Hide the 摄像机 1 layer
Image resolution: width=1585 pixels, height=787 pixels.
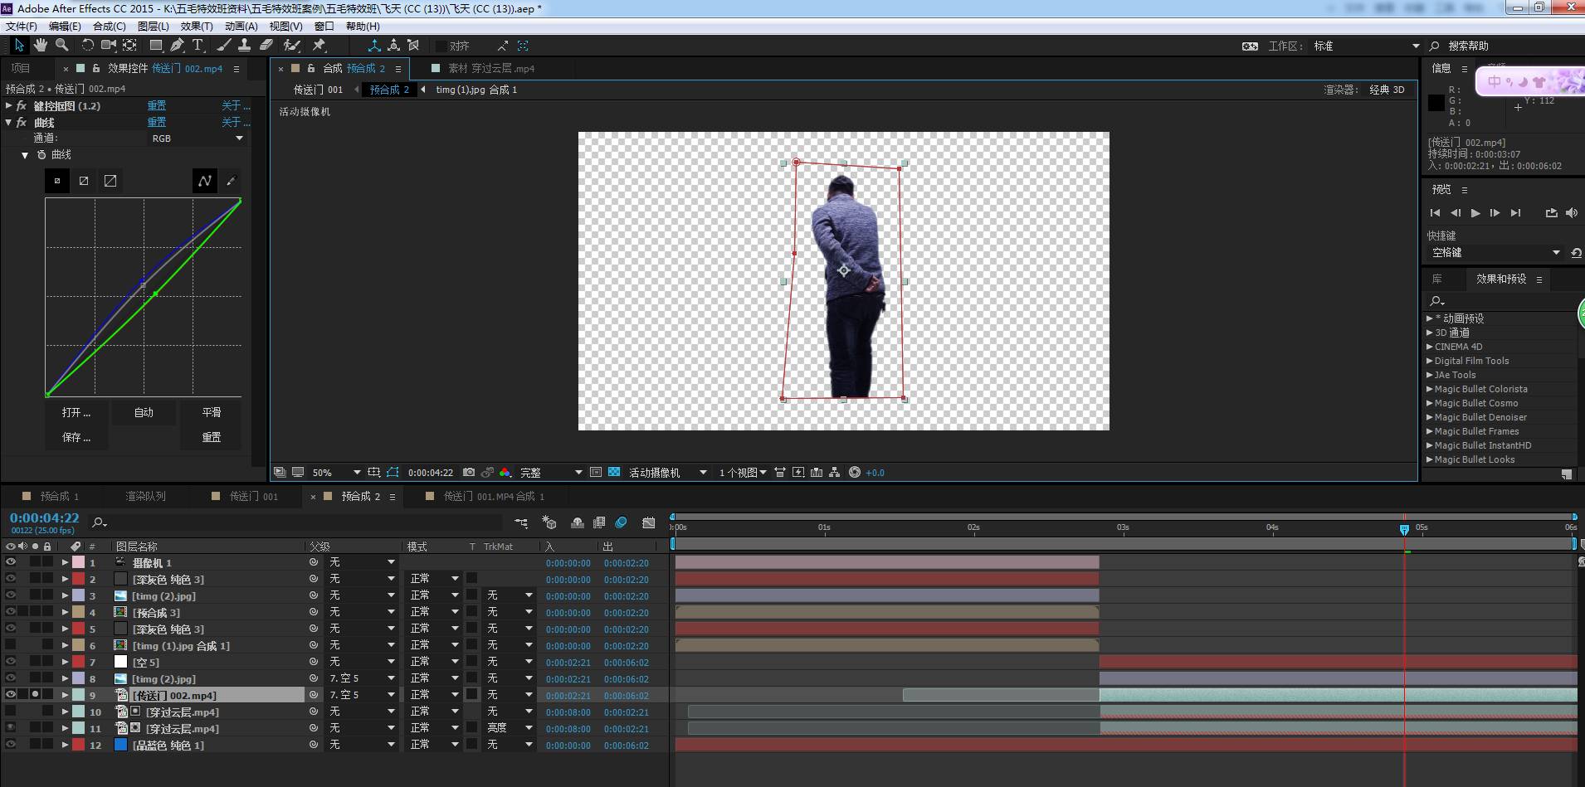pos(11,562)
